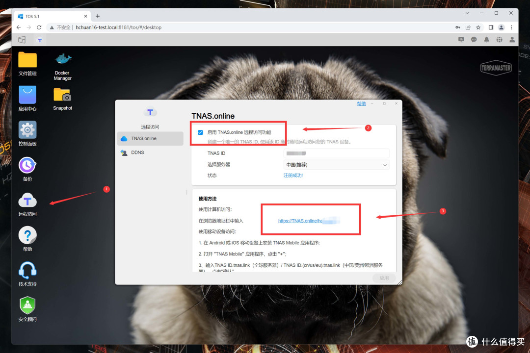Click the 帮助 link in the dialog header
Image resolution: width=530 pixels, height=353 pixels.
pos(361,104)
